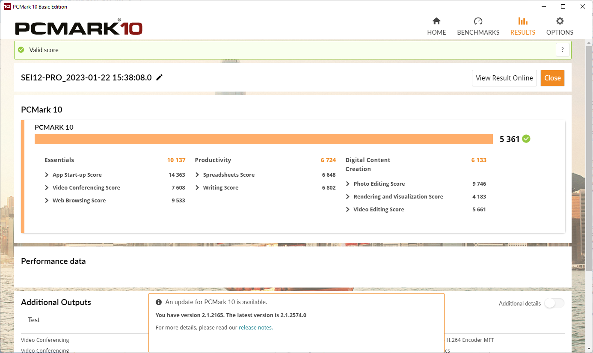Click the orange PCMark 10 score bar
593x353 pixels.
[x=264, y=139]
